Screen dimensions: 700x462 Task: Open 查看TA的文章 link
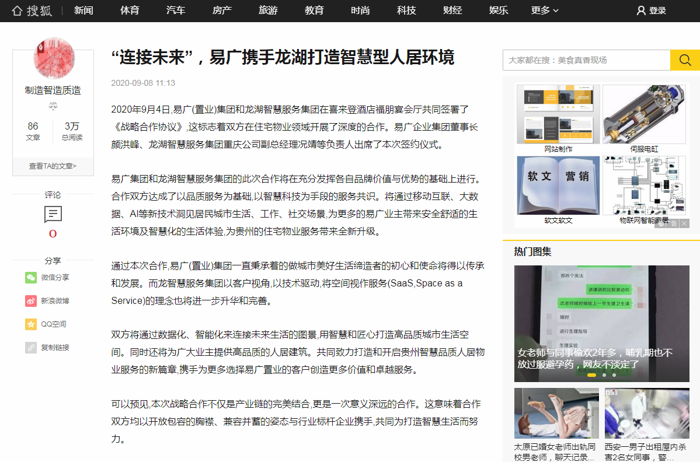[53, 166]
